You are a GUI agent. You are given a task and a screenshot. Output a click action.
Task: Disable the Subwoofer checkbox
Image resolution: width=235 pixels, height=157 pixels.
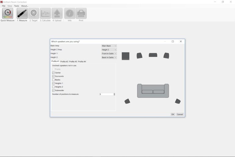(53, 90)
